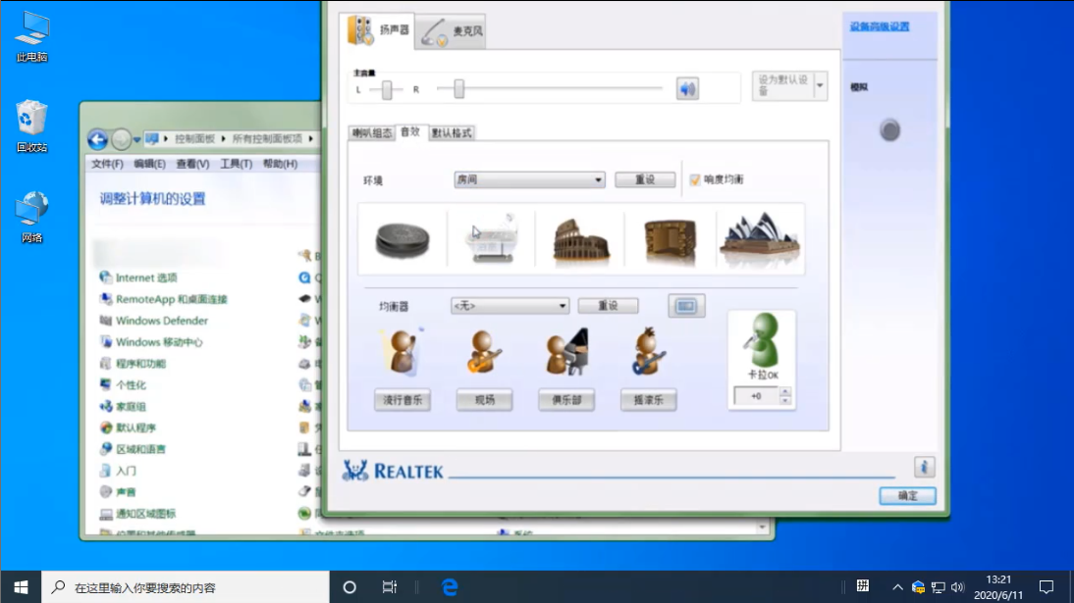Mute output with the speaker toggle icon
1074x603 pixels.
(x=687, y=87)
